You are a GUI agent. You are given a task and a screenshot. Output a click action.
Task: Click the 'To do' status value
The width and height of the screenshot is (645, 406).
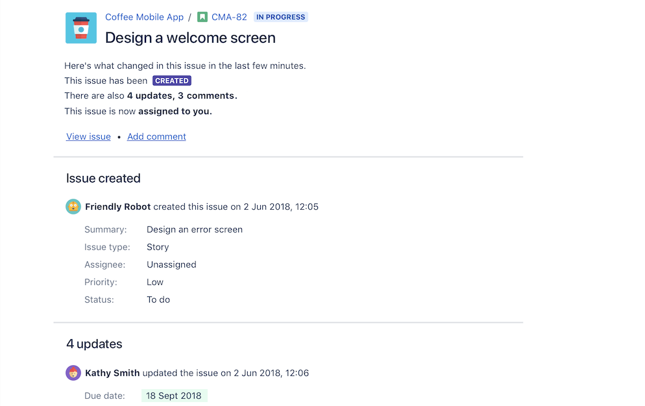click(x=158, y=299)
